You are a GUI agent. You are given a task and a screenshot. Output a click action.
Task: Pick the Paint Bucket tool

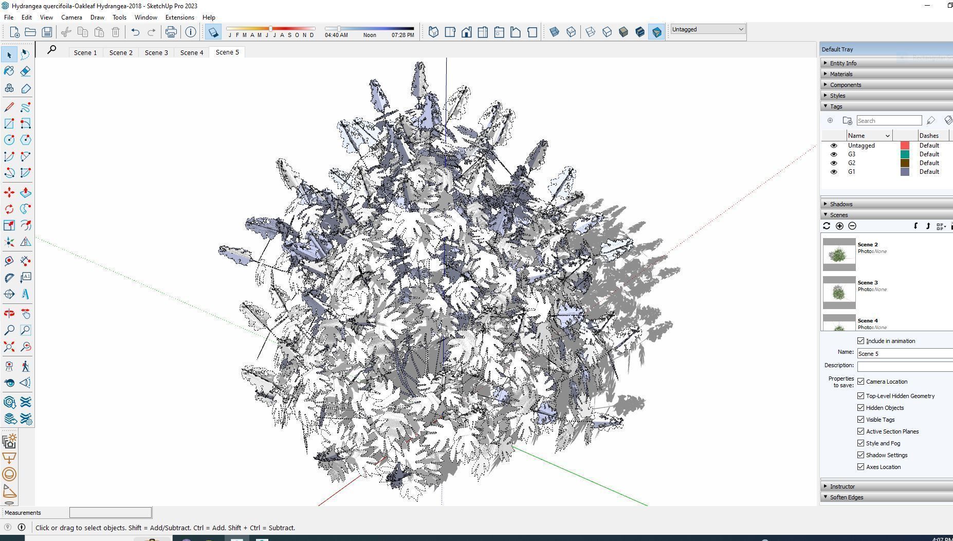click(x=9, y=71)
